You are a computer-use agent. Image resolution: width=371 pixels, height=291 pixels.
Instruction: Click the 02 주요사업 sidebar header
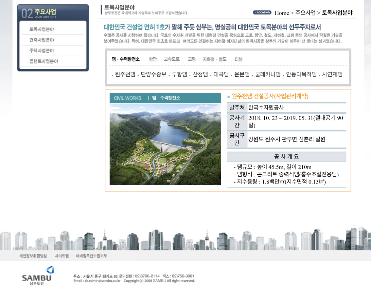[53, 13]
